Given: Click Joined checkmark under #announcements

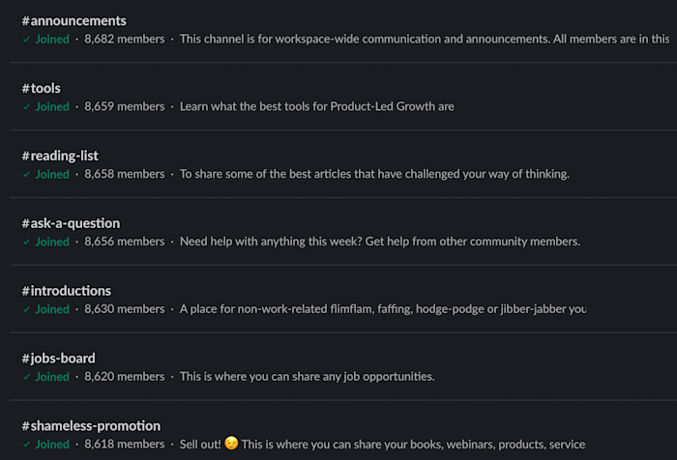Looking at the screenshot, I should click(27, 40).
